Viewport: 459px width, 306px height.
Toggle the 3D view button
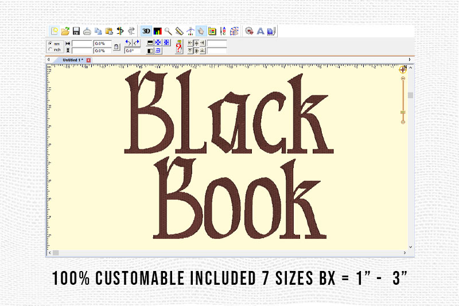point(146,31)
